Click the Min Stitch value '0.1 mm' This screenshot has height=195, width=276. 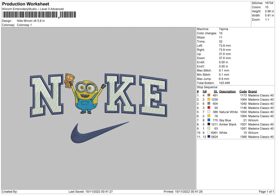[x=224, y=75]
